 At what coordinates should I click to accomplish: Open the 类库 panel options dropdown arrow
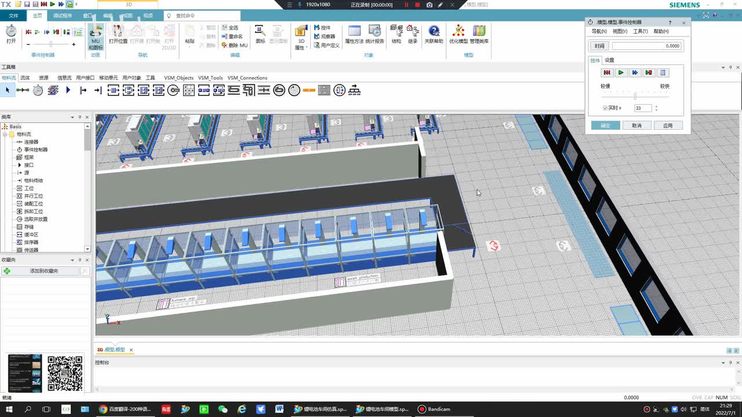coord(72,117)
